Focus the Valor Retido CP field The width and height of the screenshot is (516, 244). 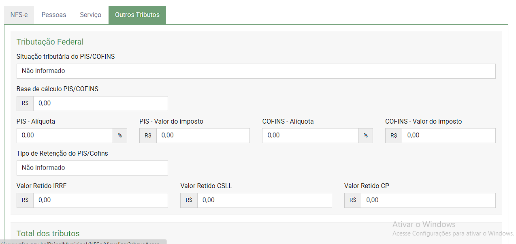tap(428, 200)
